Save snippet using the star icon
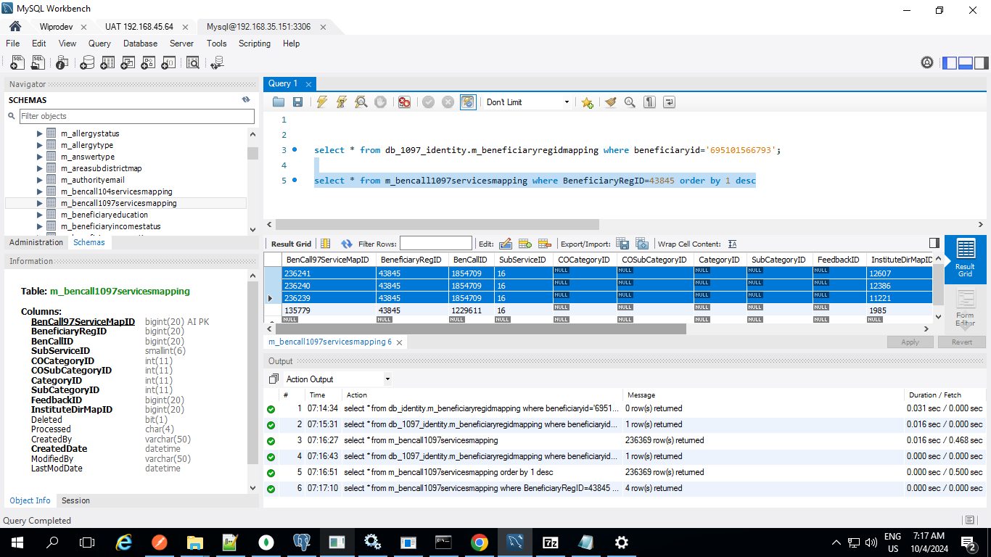Screen dimensions: 991x557 pyautogui.click(x=587, y=102)
